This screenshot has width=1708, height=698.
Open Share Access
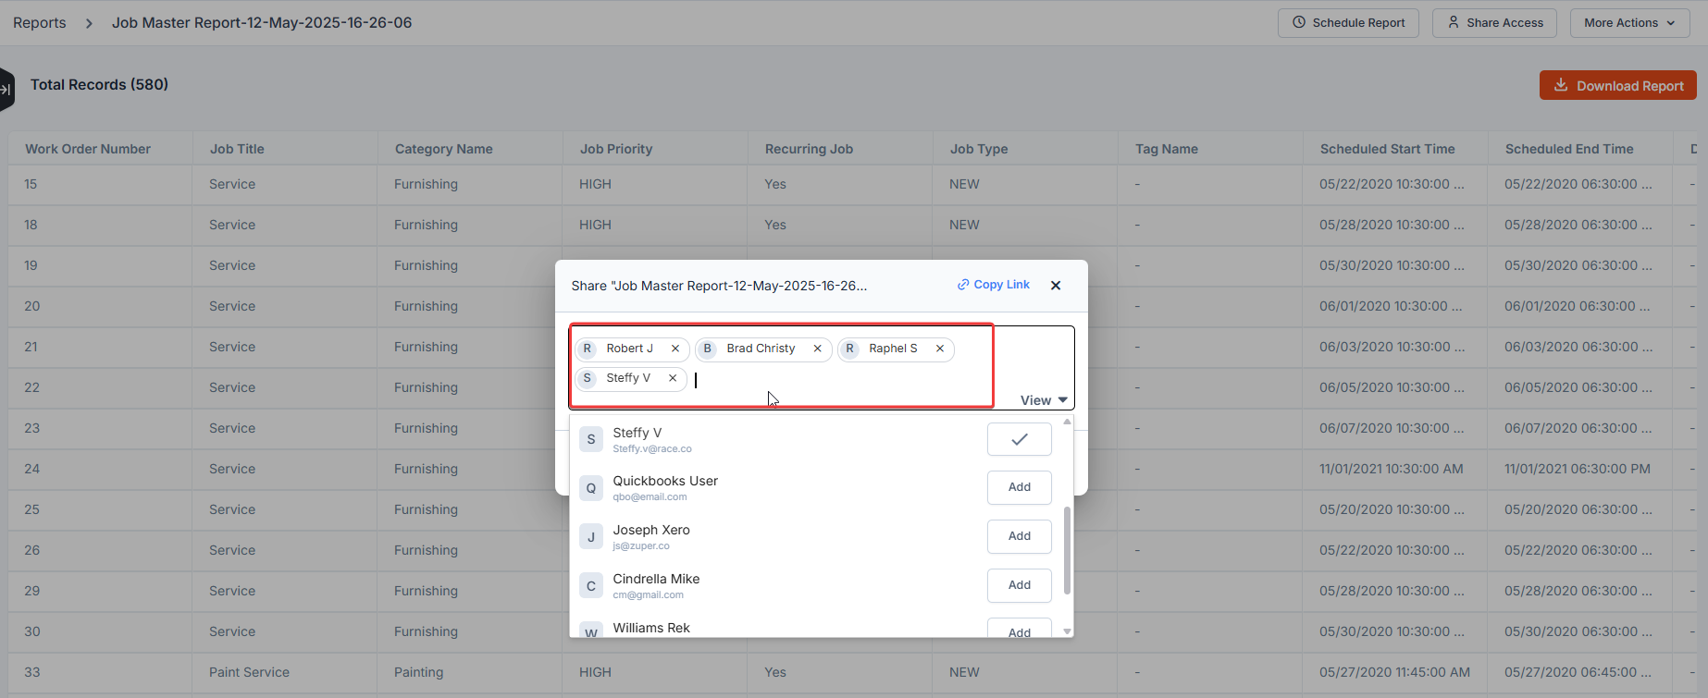[x=1494, y=23]
